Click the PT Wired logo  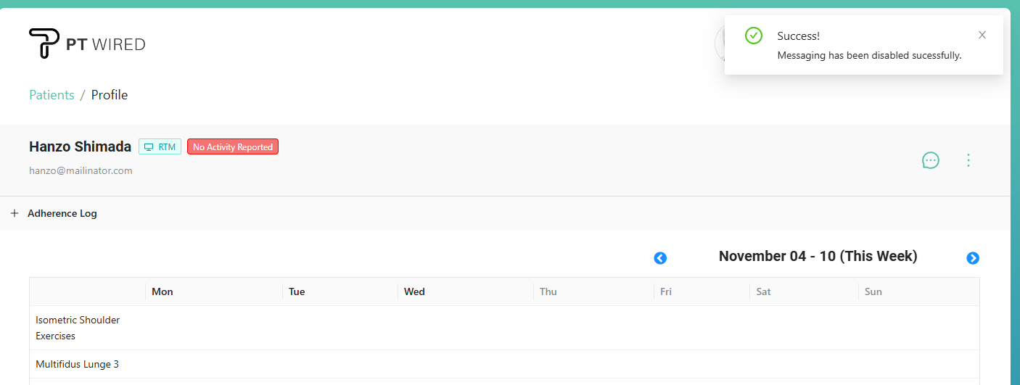[87, 44]
